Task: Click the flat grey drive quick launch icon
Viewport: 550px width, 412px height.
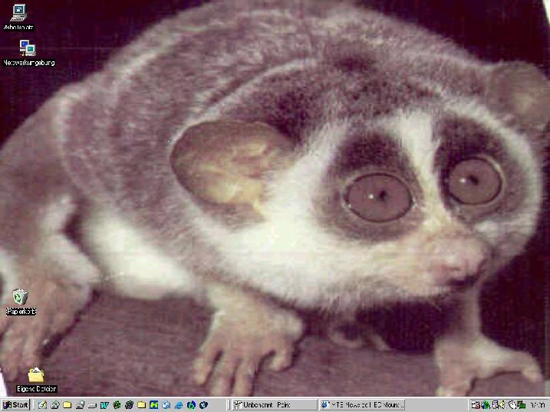Action: (x=92, y=404)
